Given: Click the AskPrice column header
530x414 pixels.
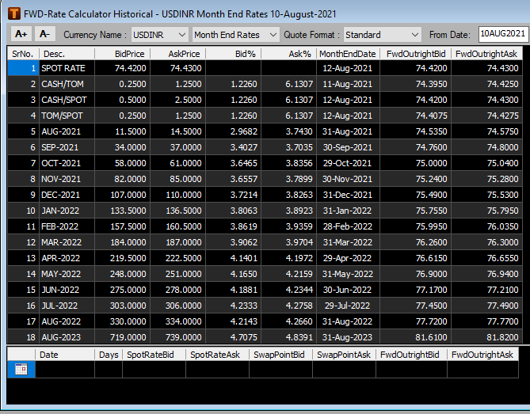Looking at the screenshot, I should (178, 54).
